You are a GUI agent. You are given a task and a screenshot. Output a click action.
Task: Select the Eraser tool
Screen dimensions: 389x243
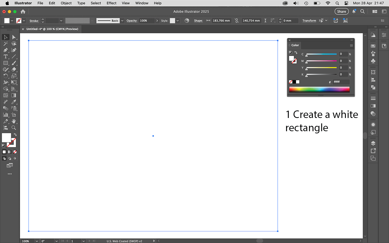[x=14, y=69]
